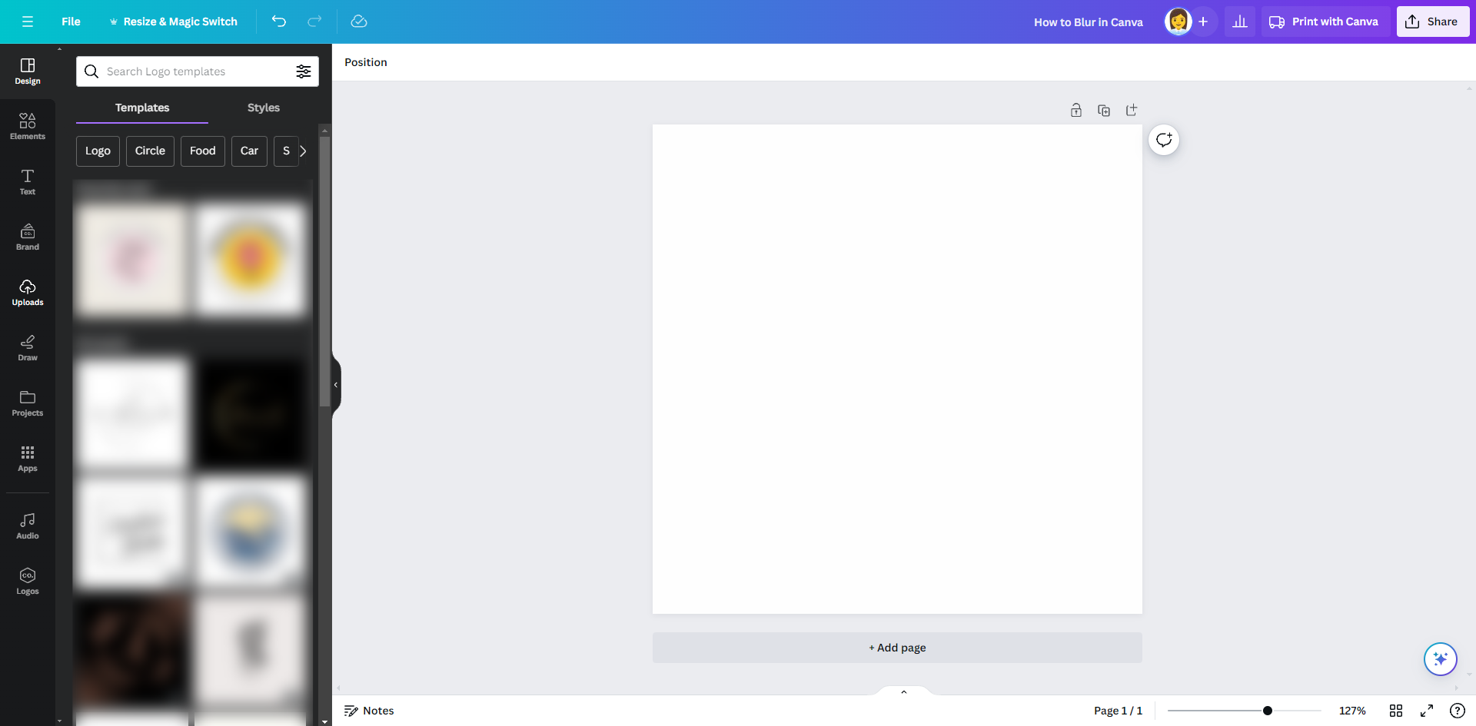This screenshot has height=726, width=1476.
Task: Add a new page using top icon
Action: pyautogui.click(x=1132, y=111)
